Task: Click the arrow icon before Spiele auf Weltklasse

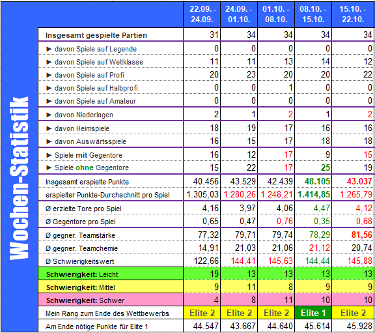Action: click(x=49, y=62)
